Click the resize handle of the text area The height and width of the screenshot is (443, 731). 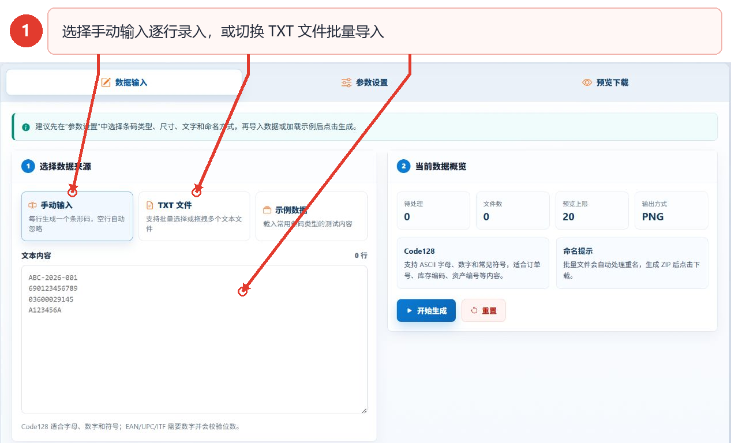tap(364, 410)
